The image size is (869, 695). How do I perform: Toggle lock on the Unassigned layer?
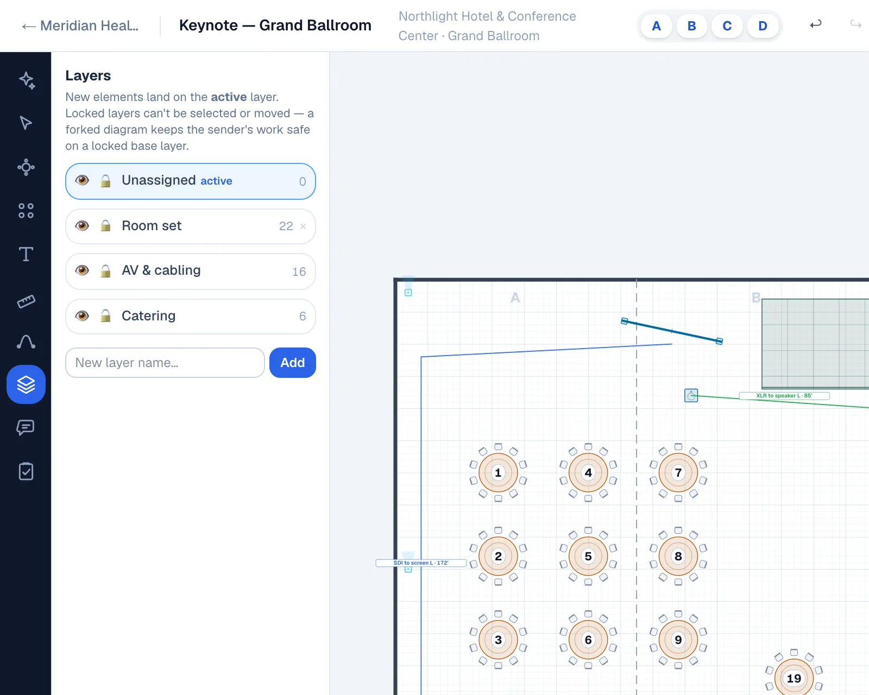coord(106,181)
